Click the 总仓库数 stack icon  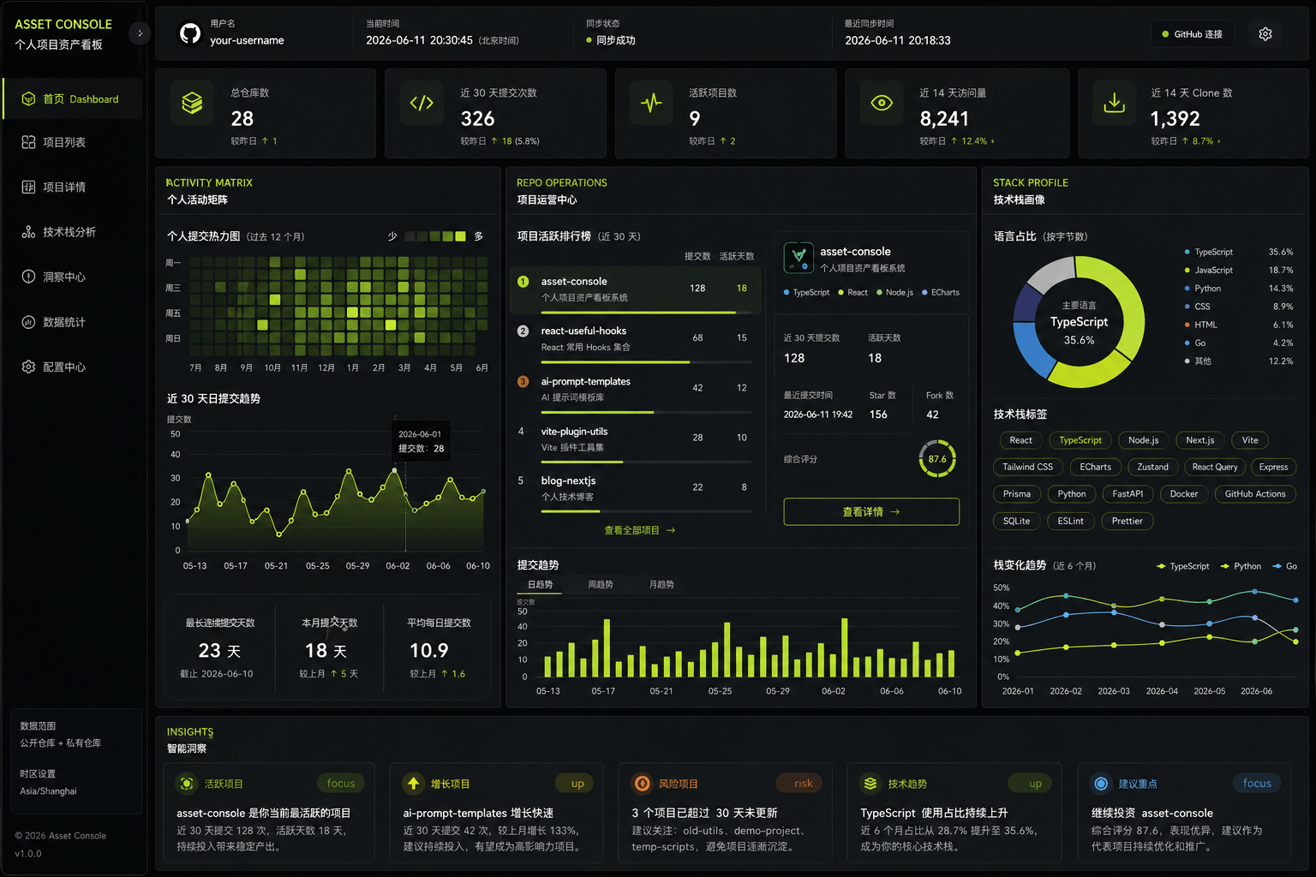192,103
